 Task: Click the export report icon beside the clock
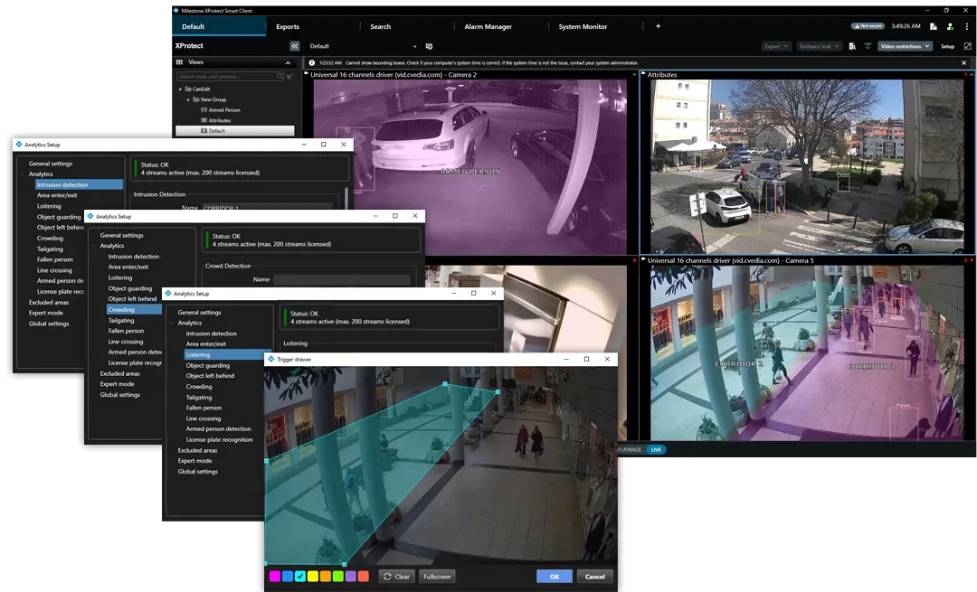click(x=933, y=26)
